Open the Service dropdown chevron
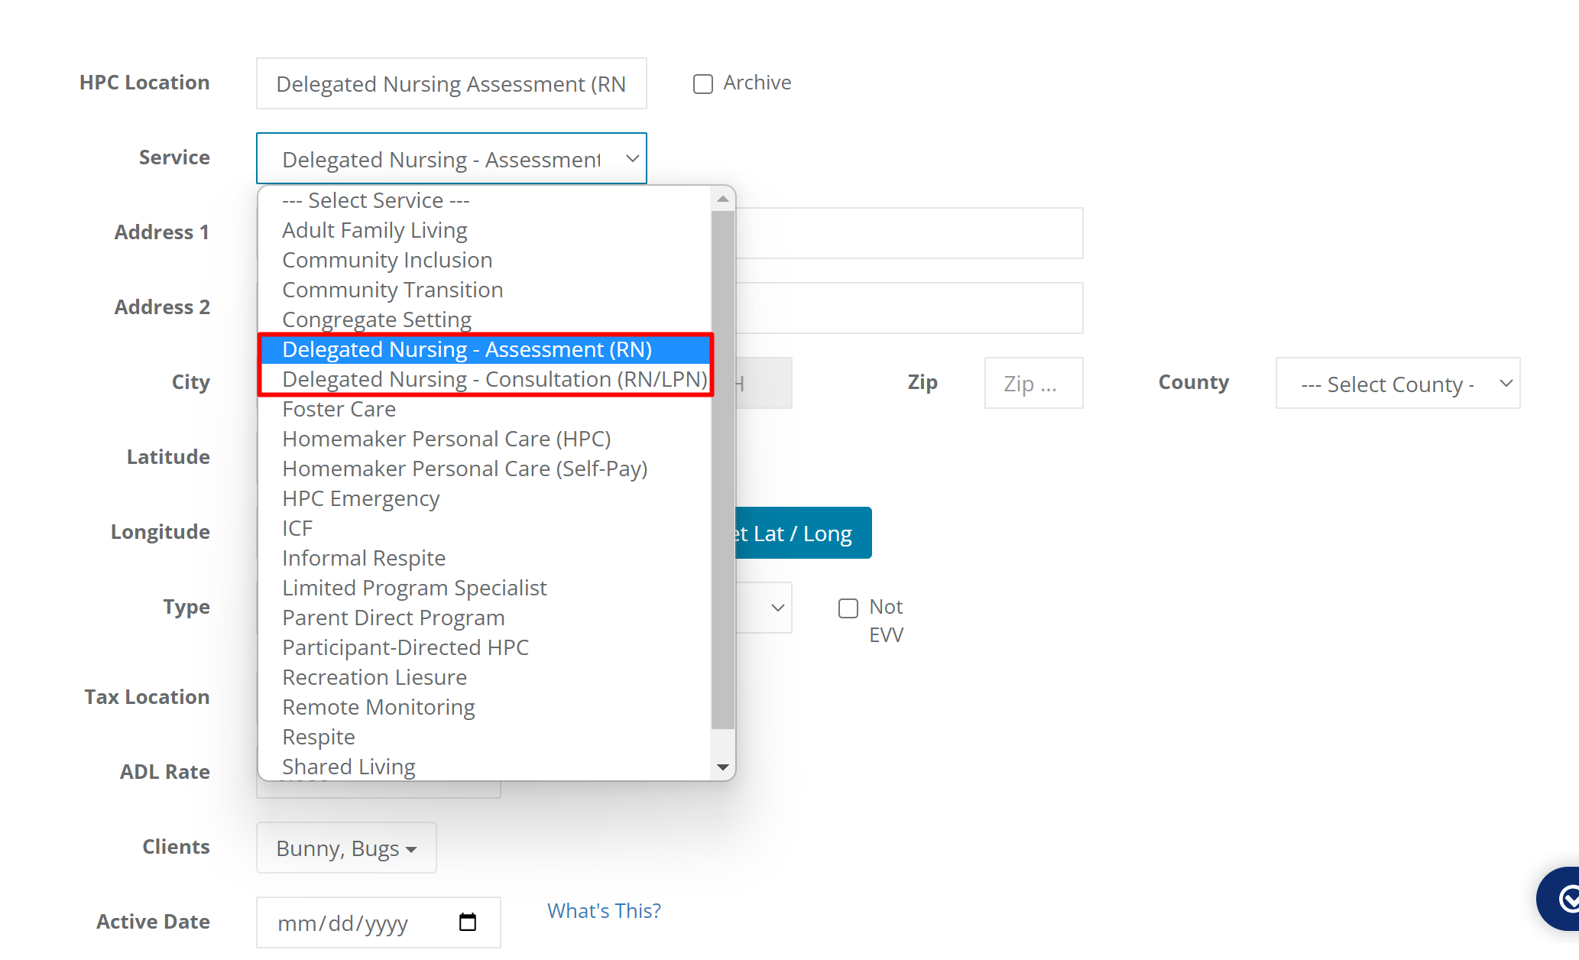This screenshot has height=960, width=1579. coord(631,158)
